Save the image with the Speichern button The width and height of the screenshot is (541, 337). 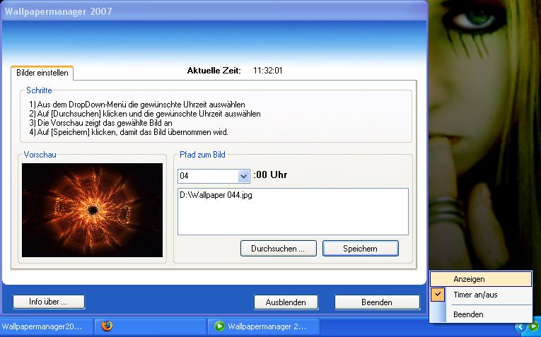click(360, 249)
